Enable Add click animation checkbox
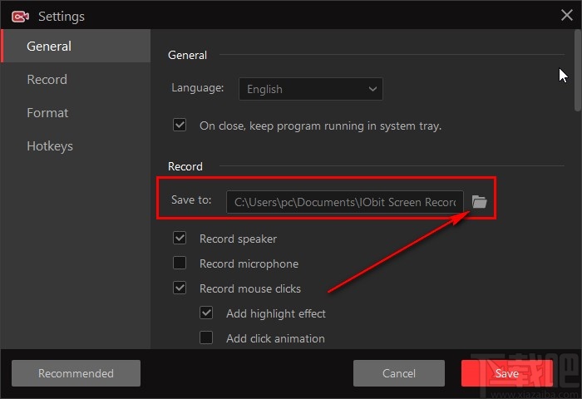582x399 pixels. click(206, 338)
